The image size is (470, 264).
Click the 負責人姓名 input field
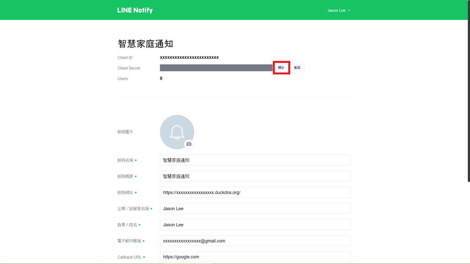(255, 225)
